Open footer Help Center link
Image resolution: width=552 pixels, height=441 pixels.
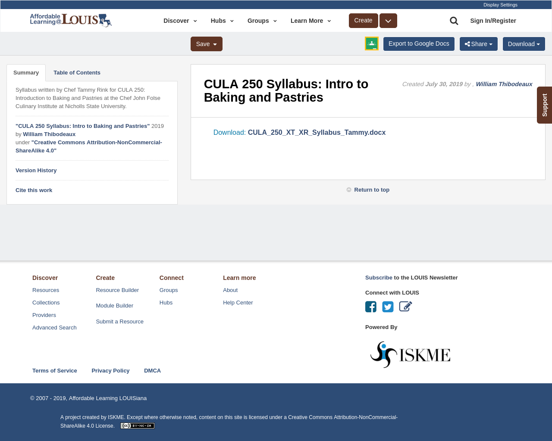(238, 303)
